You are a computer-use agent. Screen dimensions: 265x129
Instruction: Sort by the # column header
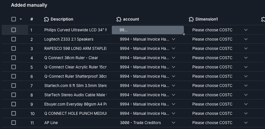click(32, 19)
